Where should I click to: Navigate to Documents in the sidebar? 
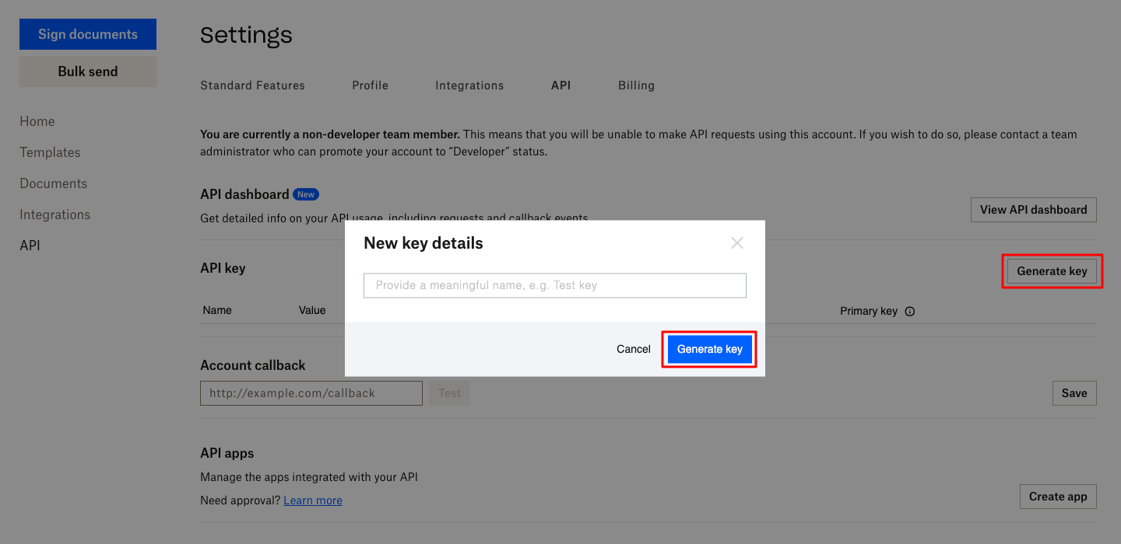tap(53, 183)
